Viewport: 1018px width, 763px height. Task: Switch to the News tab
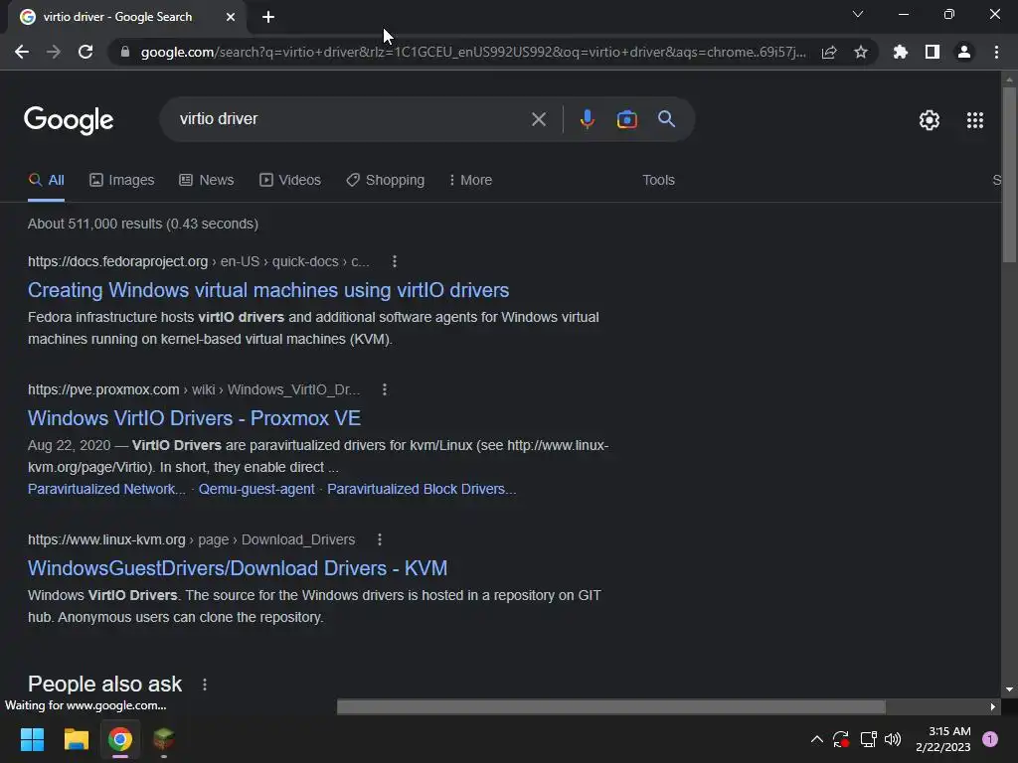(207, 181)
